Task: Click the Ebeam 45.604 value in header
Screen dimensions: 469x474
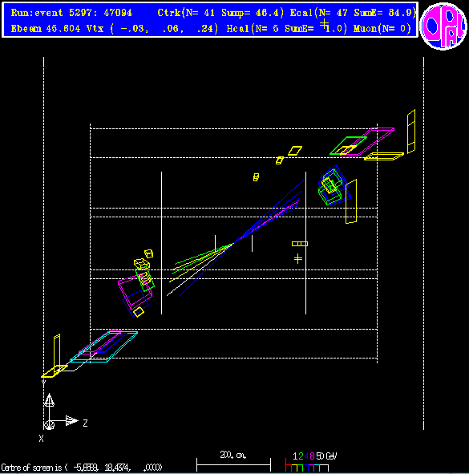Action: [x=46, y=29]
